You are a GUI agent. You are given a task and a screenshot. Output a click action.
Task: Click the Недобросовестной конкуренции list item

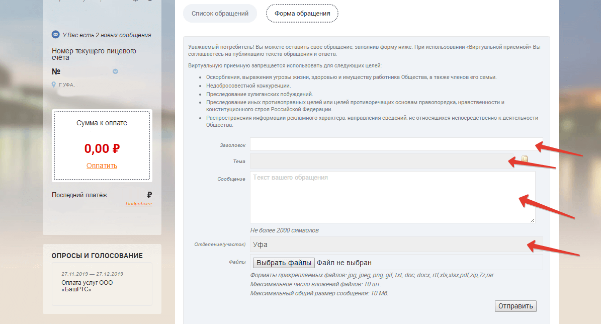click(248, 86)
